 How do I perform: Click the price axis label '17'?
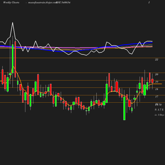[156, 97]
